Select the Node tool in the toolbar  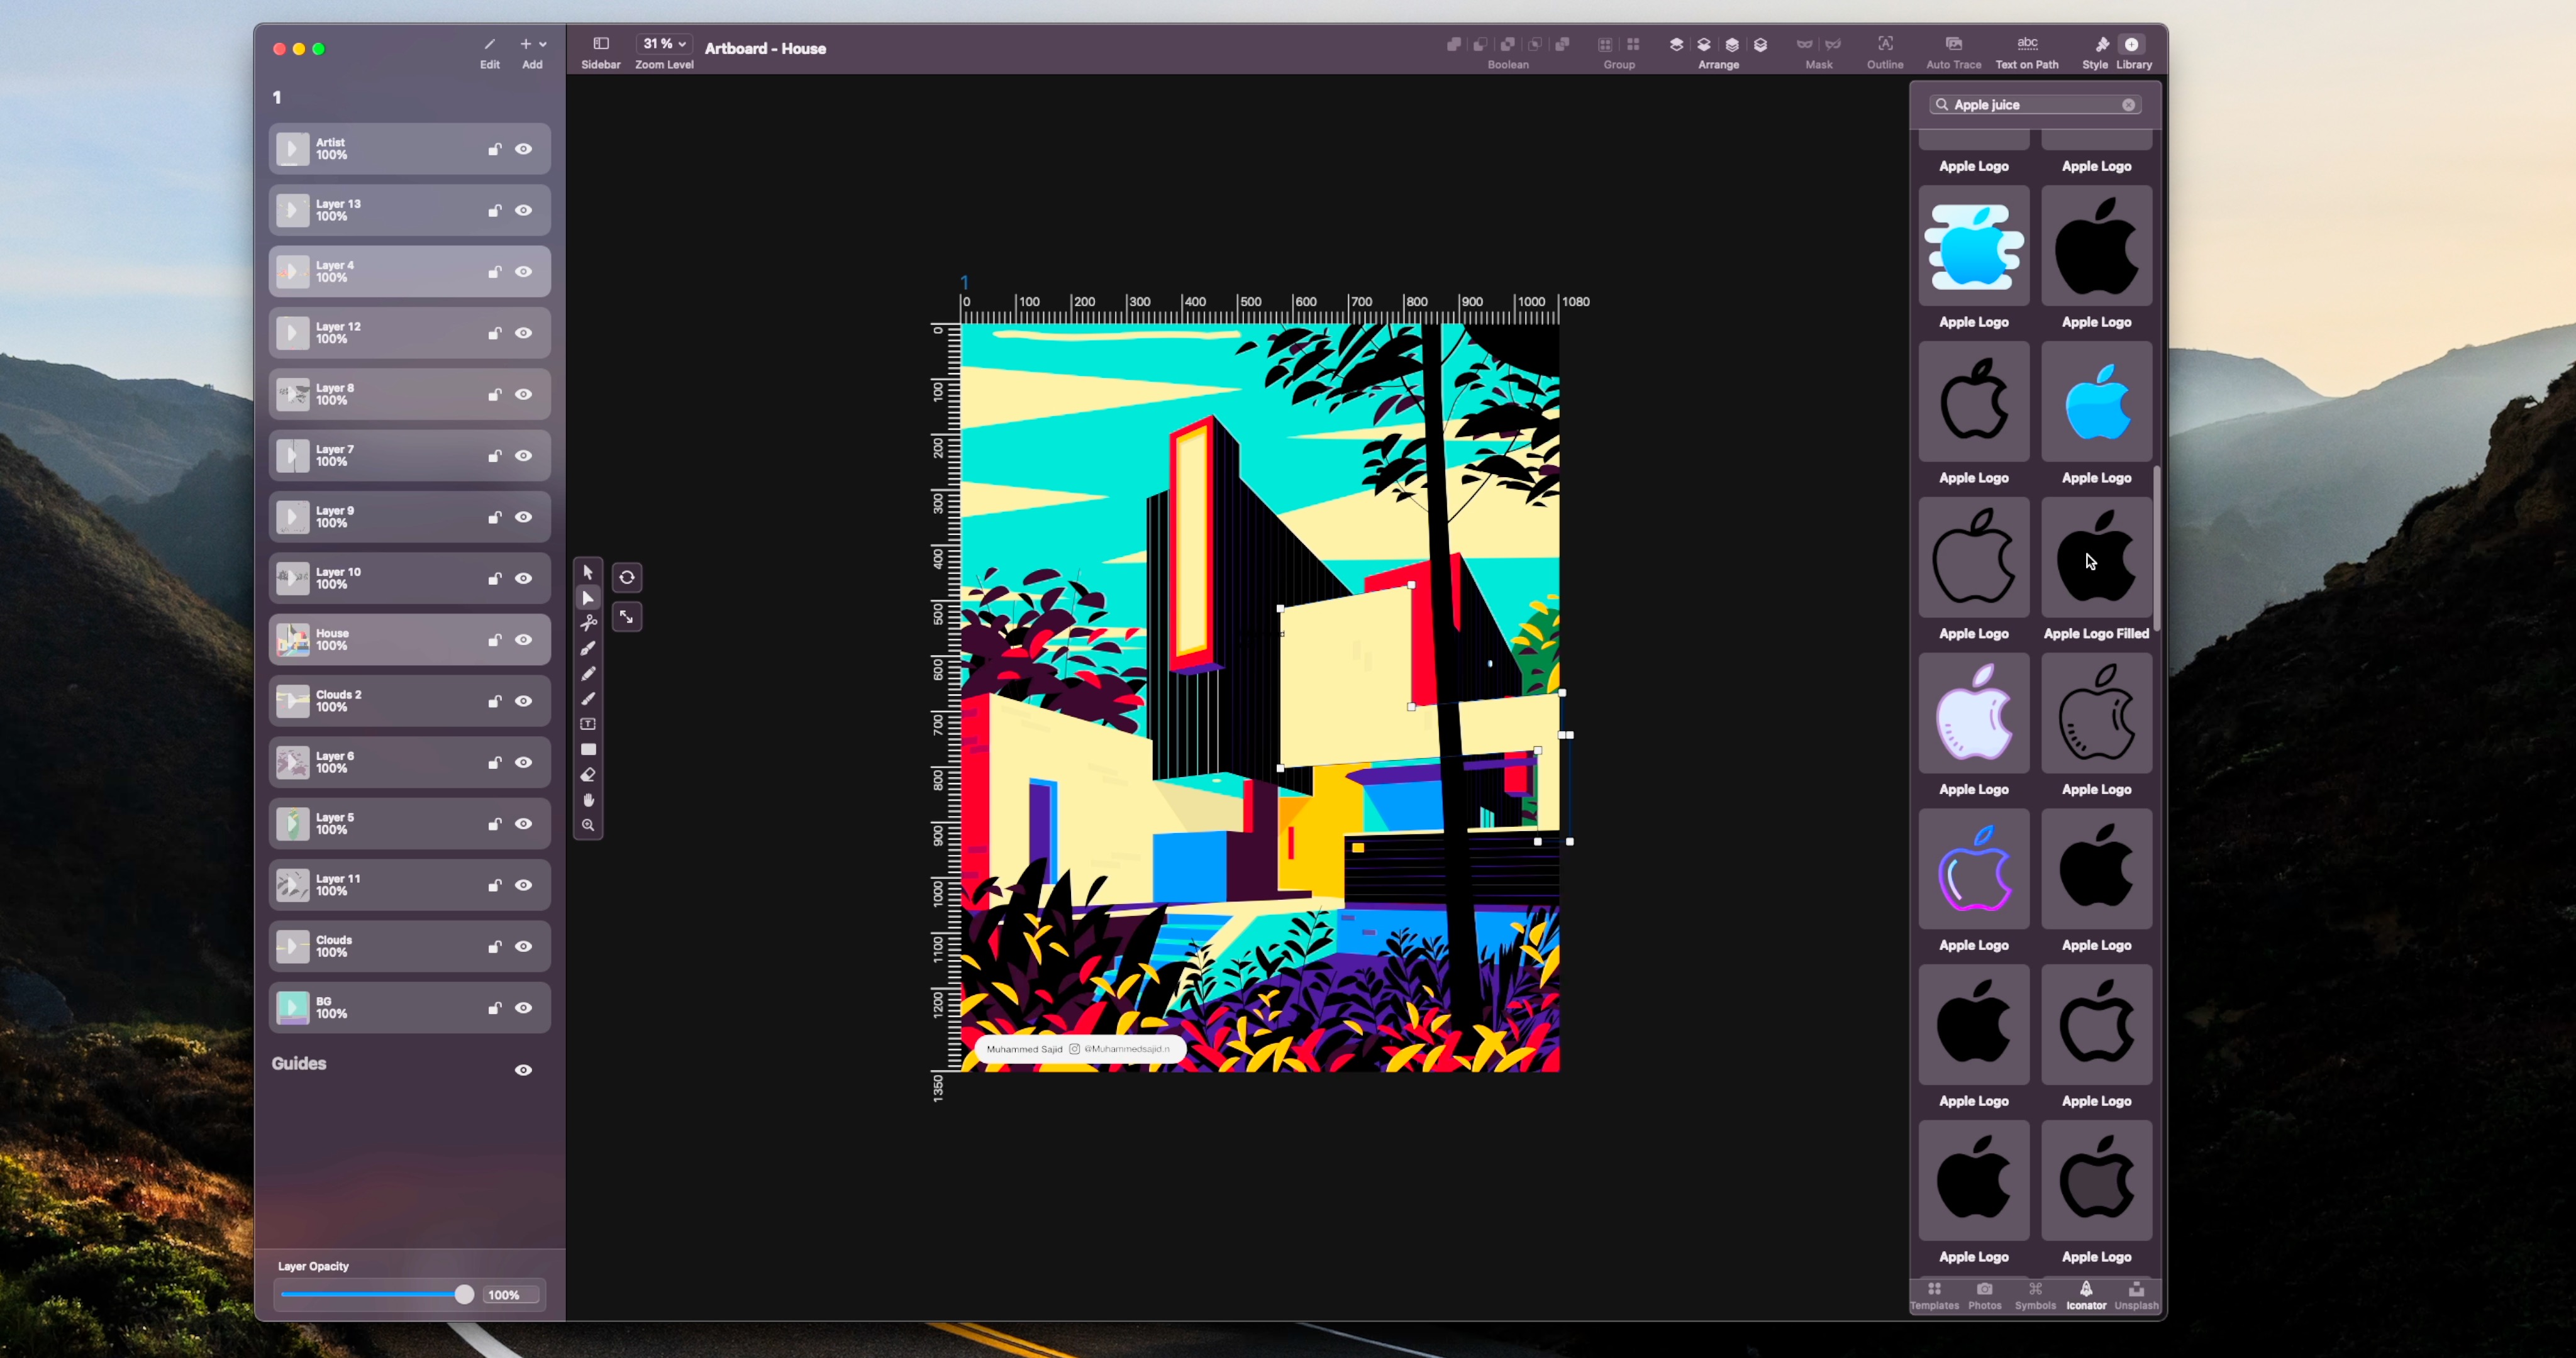(x=588, y=597)
